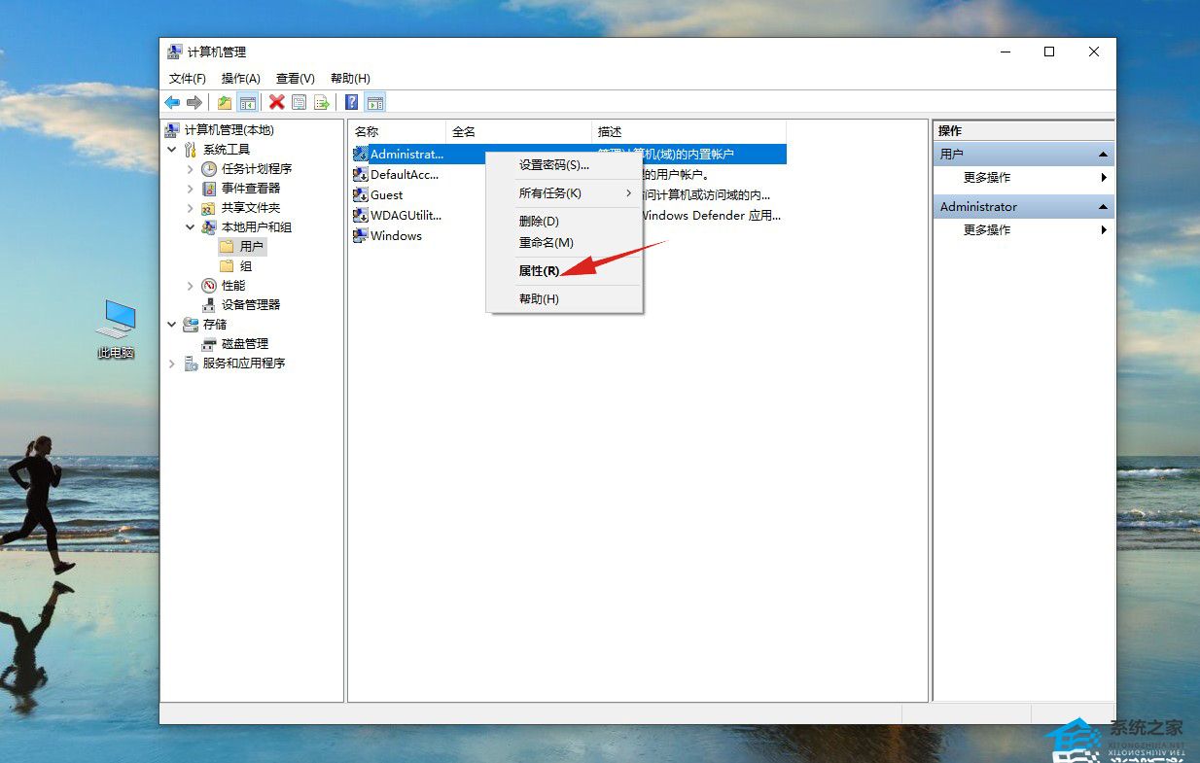The image size is (1200, 763).
Task: Collapse the 本地用户和组 tree node
Action: [191, 227]
